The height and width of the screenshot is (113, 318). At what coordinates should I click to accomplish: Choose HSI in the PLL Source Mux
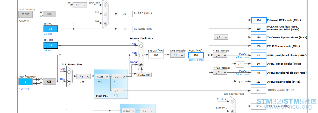click(x=69, y=72)
